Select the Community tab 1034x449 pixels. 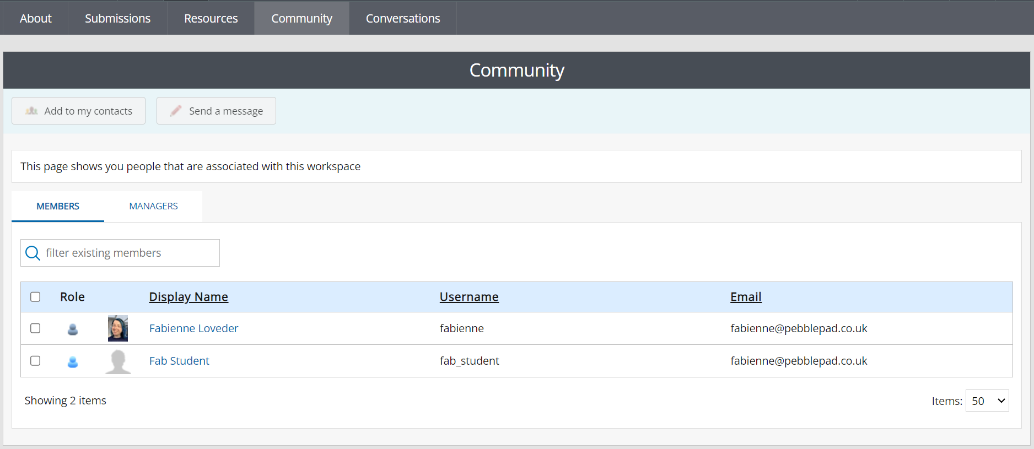click(x=302, y=18)
